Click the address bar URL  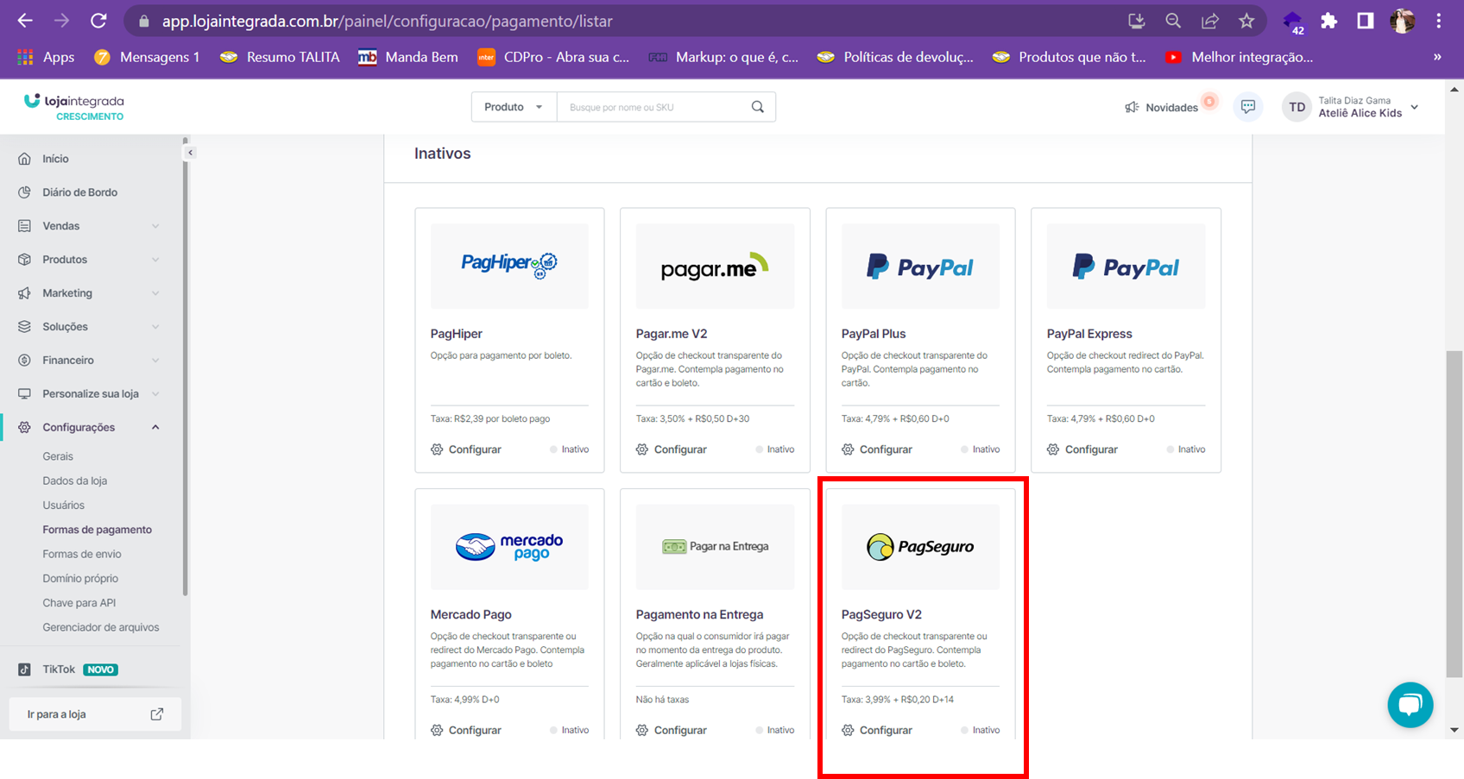(388, 21)
